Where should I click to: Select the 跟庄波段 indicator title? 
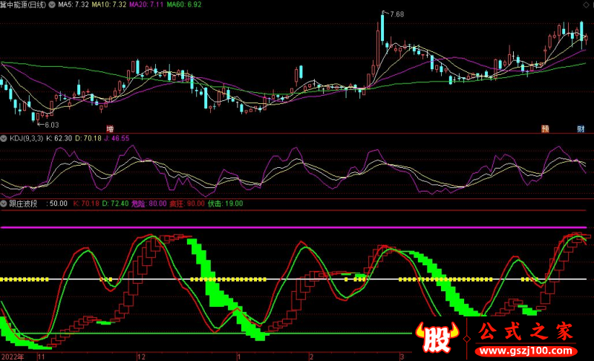point(23,203)
